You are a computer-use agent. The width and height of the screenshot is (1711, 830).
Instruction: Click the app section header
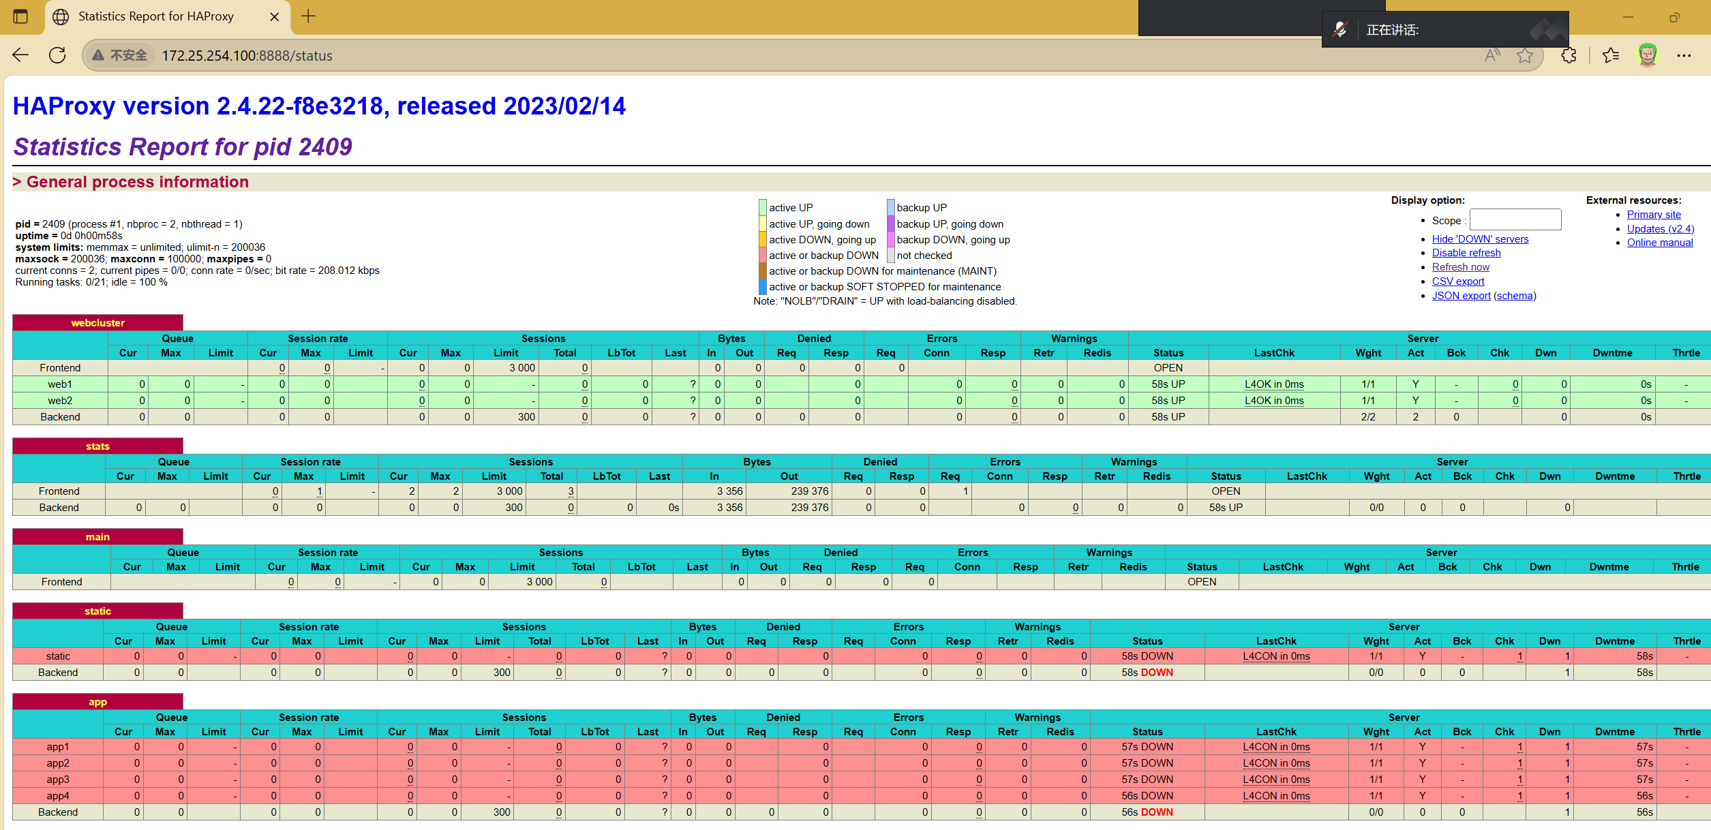[97, 702]
